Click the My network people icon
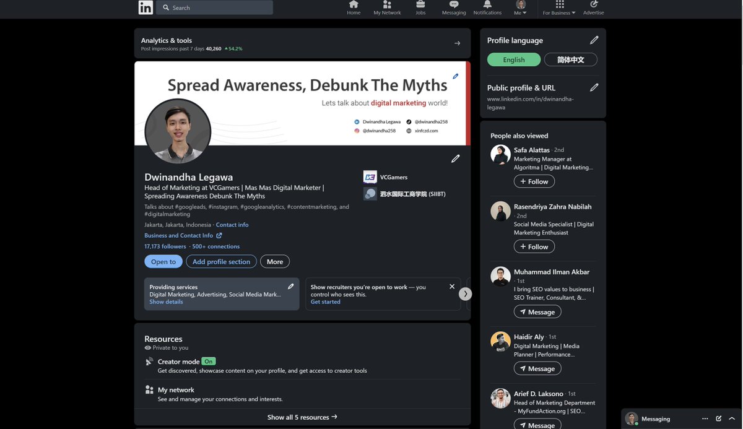This screenshot has width=743, height=429. point(149,389)
